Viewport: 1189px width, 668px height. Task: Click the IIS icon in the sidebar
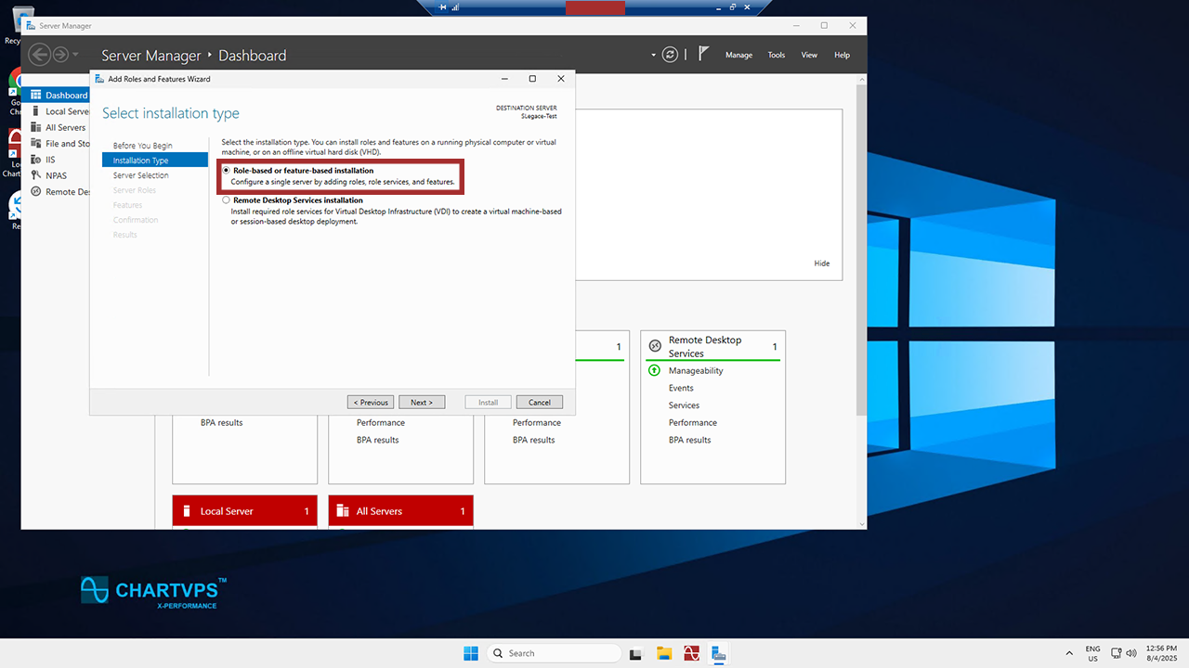point(35,160)
